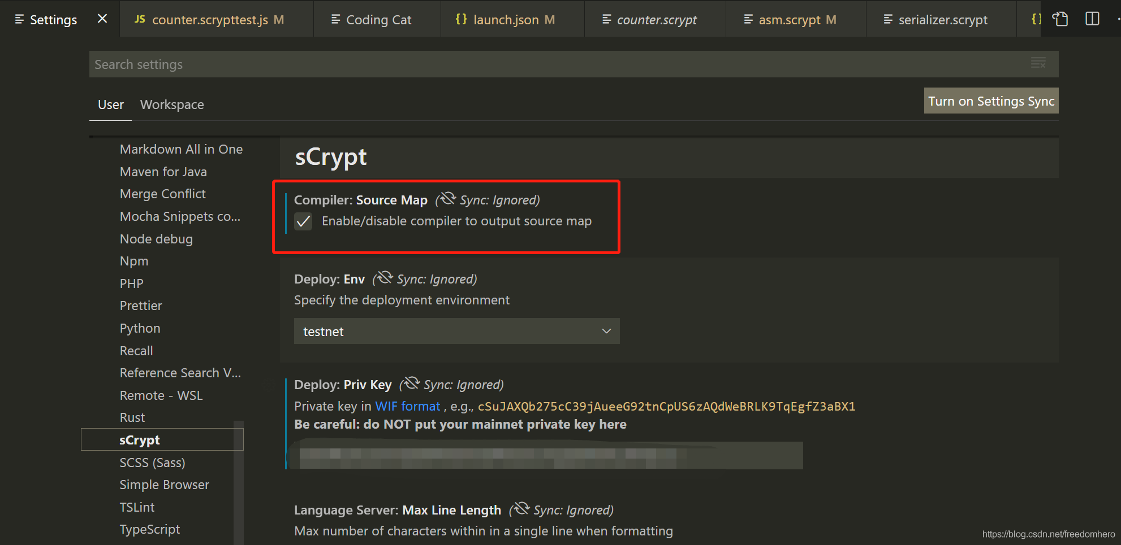
Task: Select Merge Conflict in settings tree
Action: click(x=162, y=194)
